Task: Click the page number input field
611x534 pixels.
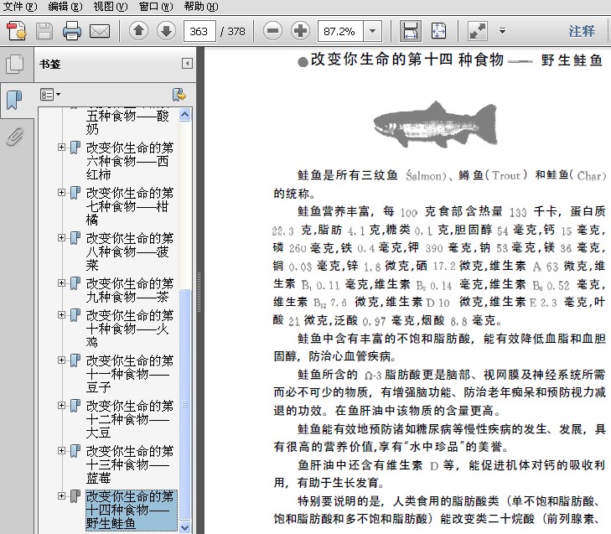Action: coord(198,32)
